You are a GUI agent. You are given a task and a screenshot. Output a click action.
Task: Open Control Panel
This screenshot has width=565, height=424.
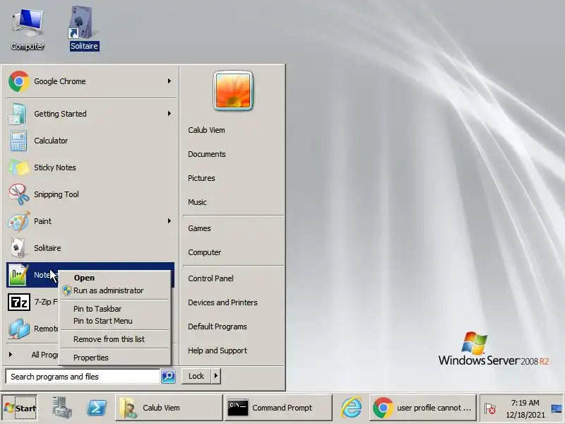210,278
